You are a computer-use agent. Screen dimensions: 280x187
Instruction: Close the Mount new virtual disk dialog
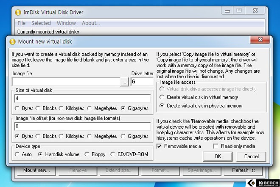[260, 40]
